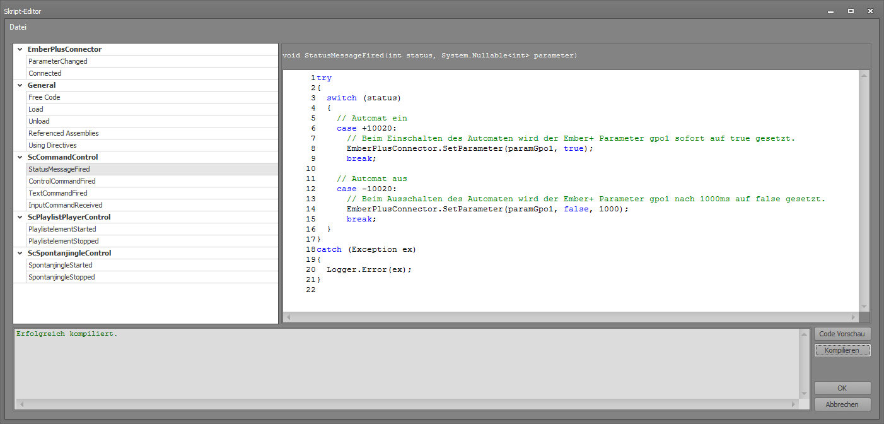Click the StatusMessageFired method signature header

(x=429, y=56)
